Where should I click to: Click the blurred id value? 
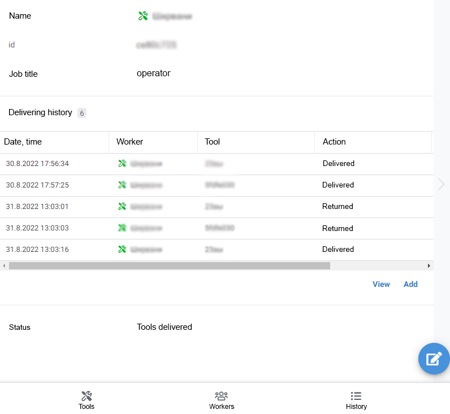tap(157, 45)
